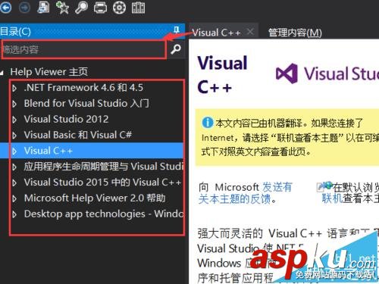Expand .NET Framework 4.6 和 4.5
The height and width of the screenshot is (284, 379).
pos(14,88)
